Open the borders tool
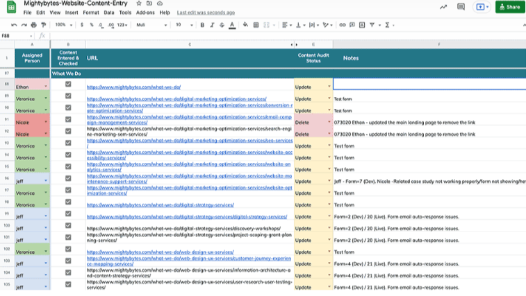Viewport: 526px width, 296px height. tap(256, 25)
